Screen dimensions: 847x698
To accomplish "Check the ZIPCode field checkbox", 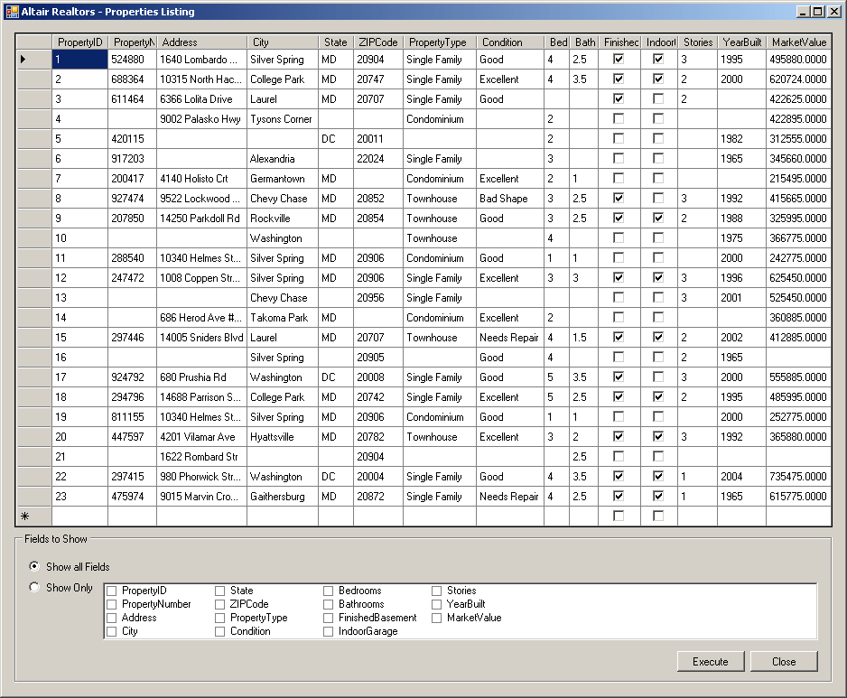I will pos(219,604).
